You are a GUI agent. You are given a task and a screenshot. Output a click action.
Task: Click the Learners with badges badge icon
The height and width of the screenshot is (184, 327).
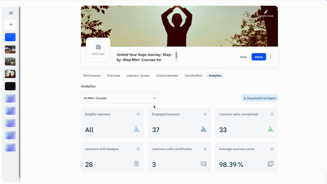(137, 164)
